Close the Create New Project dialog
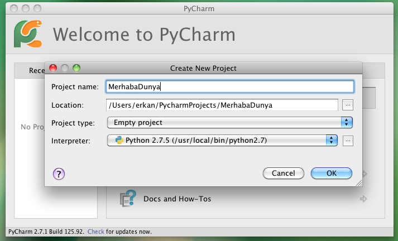The height and width of the screenshot is (241, 398). (x=53, y=68)
